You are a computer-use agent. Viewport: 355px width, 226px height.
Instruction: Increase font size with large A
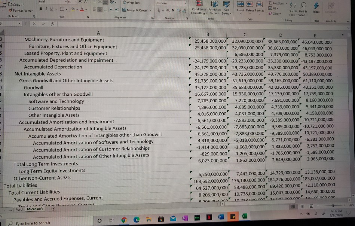(x=80, y=2)
